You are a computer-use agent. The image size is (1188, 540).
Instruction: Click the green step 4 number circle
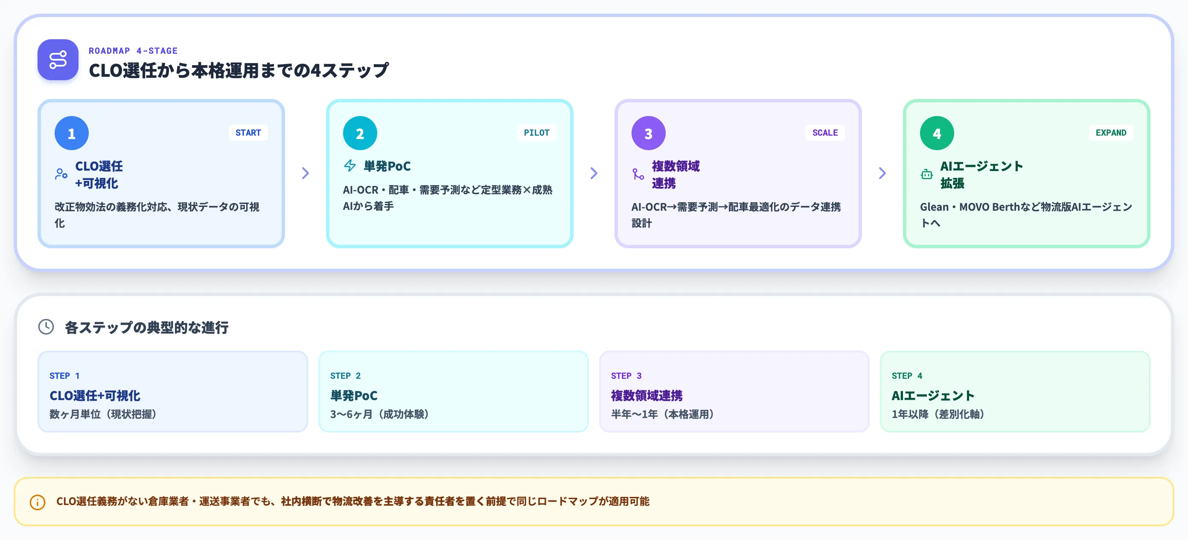click(937, 133)
